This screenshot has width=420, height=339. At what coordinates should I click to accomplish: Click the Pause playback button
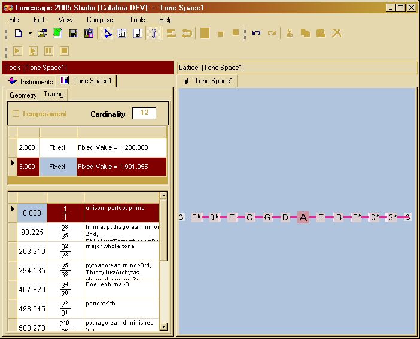tap(48, 51)
